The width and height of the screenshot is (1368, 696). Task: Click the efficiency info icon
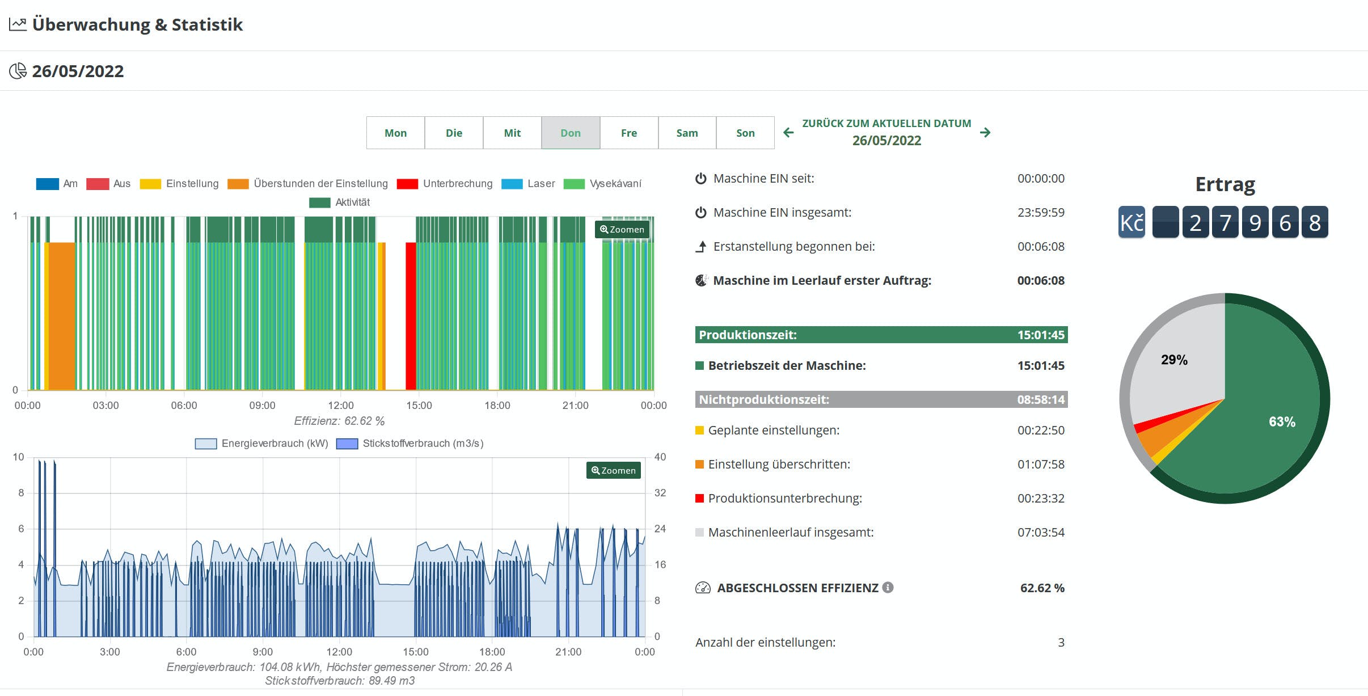coord(888,588)
